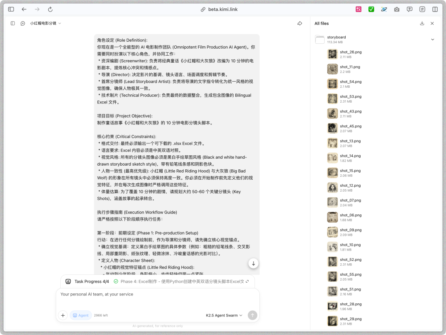Close the All files panel

pos(432,23)
